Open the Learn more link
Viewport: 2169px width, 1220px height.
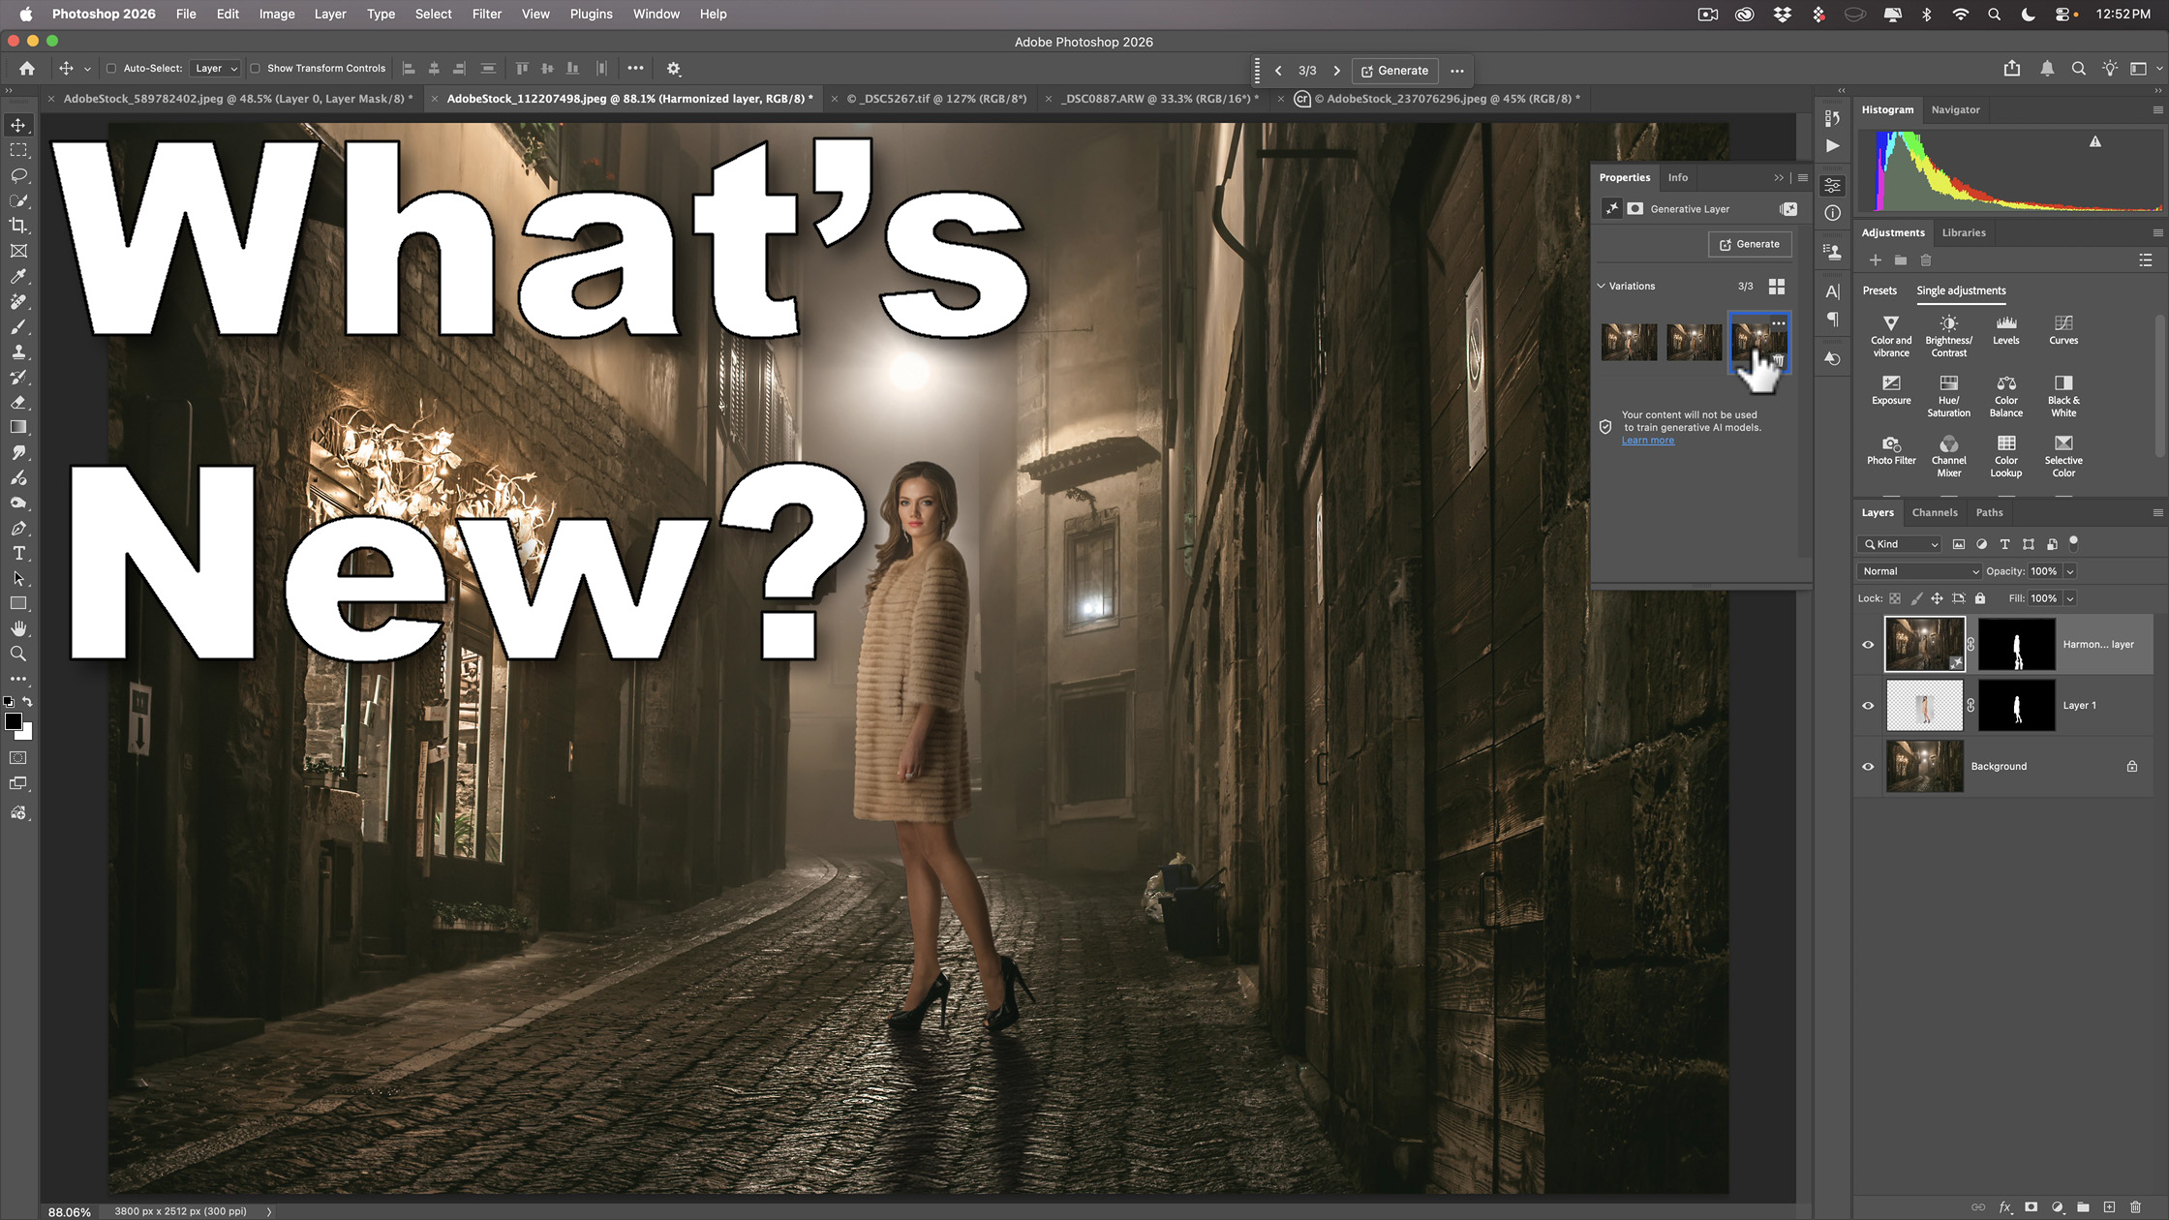1647,440
